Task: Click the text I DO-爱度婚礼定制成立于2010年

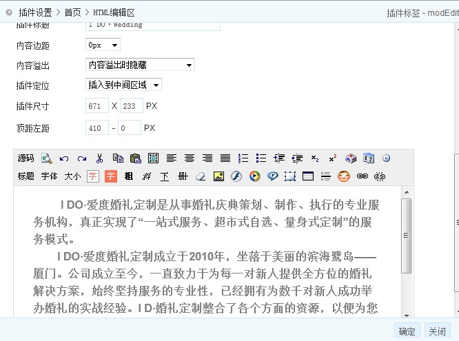Action: [141, 256]
